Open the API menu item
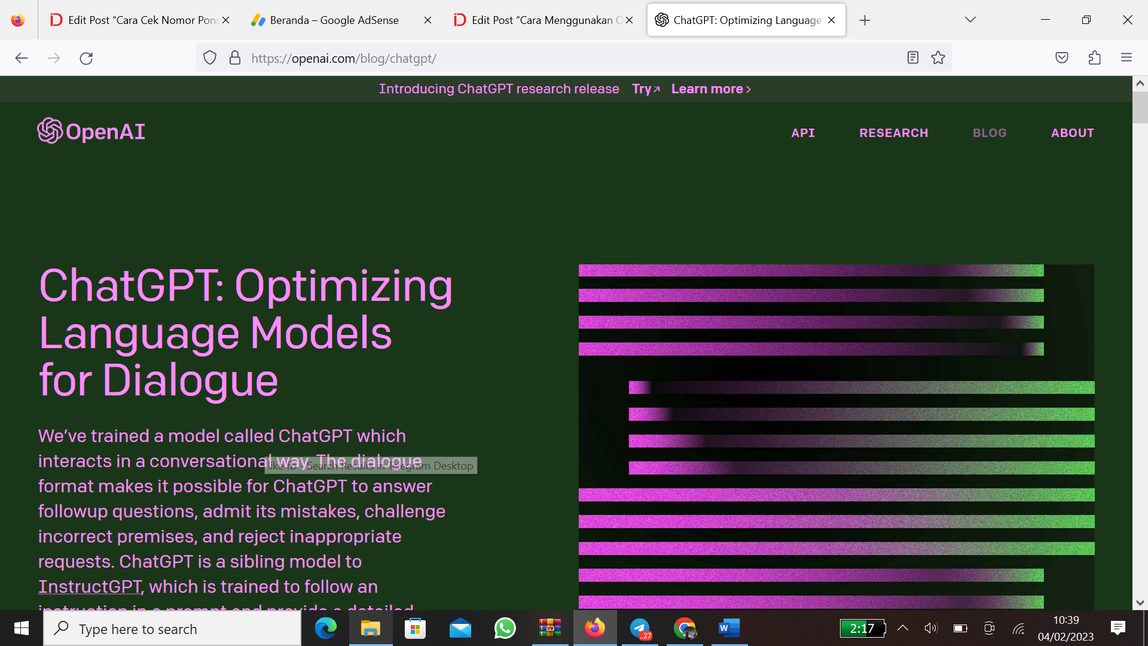 click(x=803, y=133)
